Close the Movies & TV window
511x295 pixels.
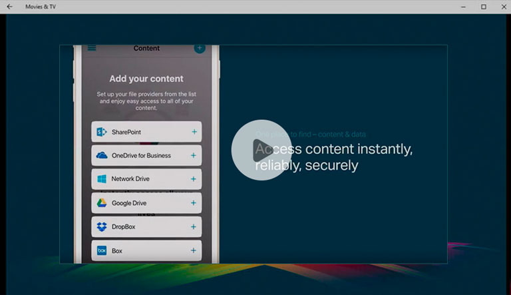tap(504, 7)
